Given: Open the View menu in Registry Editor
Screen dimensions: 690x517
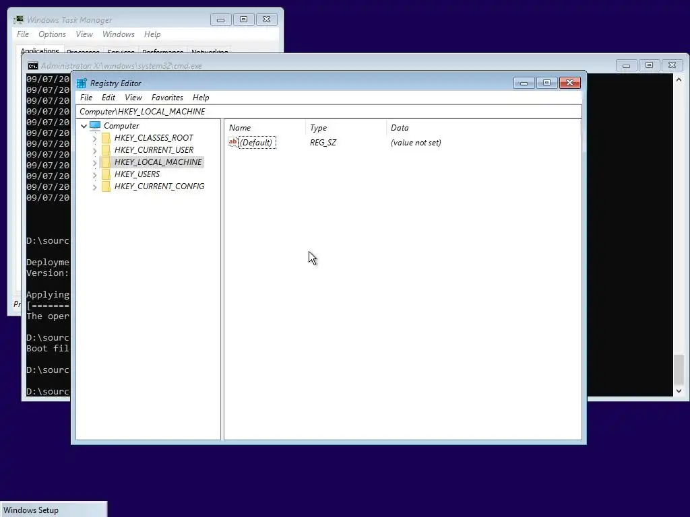Looking at the screenshot, I should 133,98.
